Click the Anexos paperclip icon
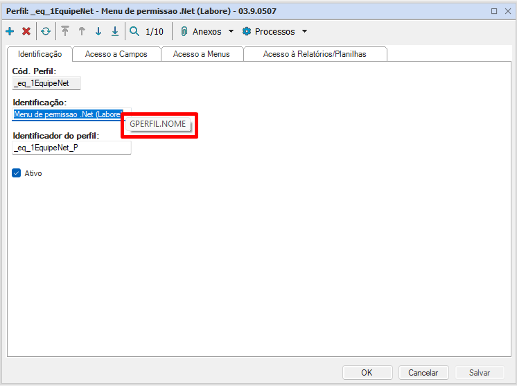The height and width of the screenshot is (386, 517). tap(184, 31)
